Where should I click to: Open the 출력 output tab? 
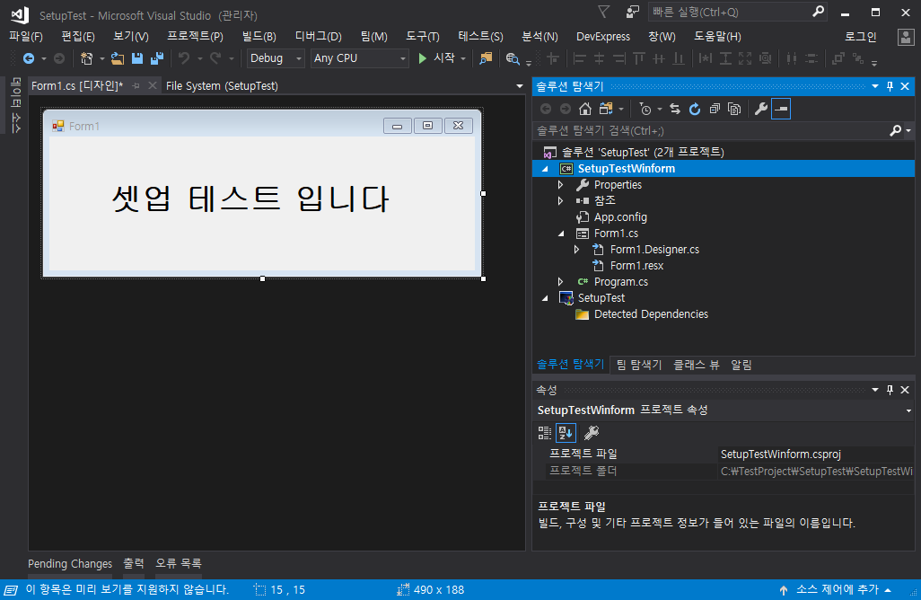[134, 563]
